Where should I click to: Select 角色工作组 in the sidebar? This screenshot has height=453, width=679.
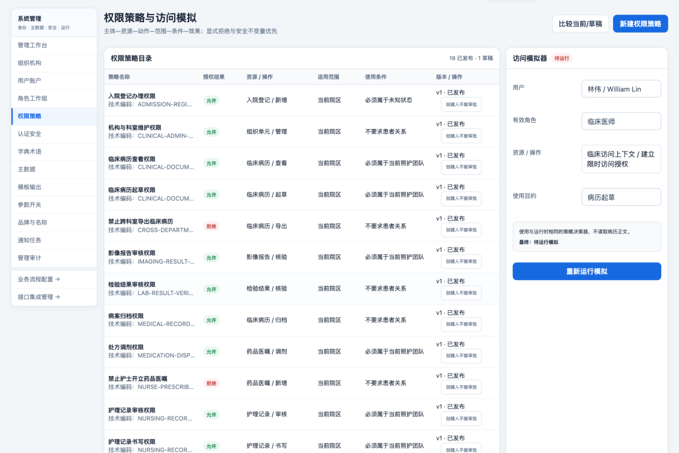(x=54, y=98)
